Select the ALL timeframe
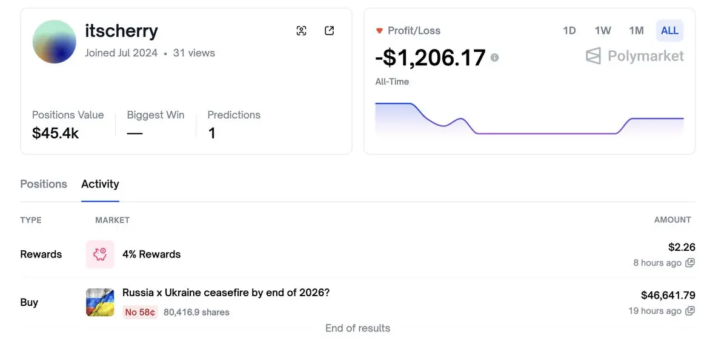The height and width of the screenshot is (347, 727). pyautogui.click(x=669, y=30)
